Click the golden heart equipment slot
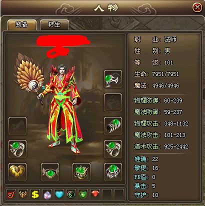 [17, 172]
